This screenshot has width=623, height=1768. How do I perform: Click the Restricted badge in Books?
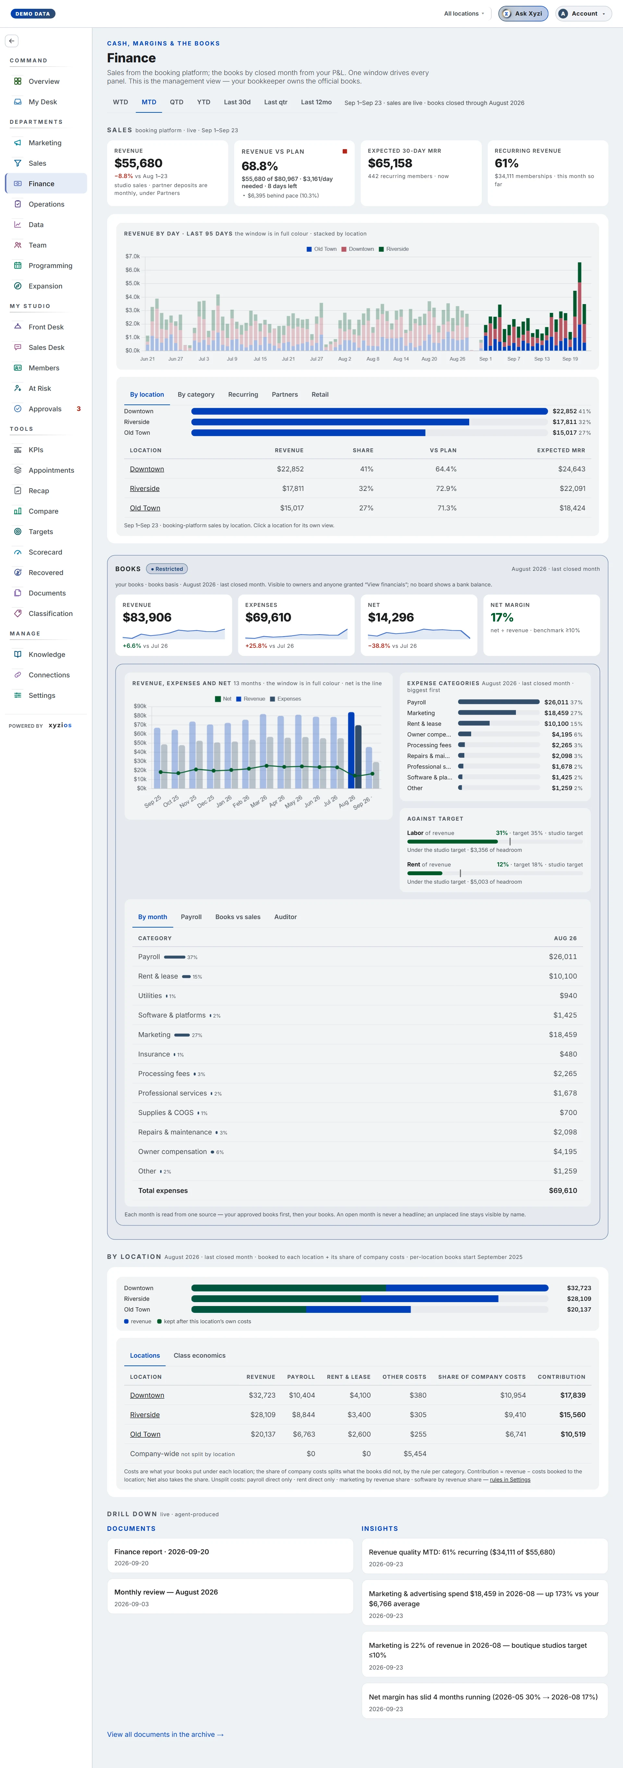point(167,569)
